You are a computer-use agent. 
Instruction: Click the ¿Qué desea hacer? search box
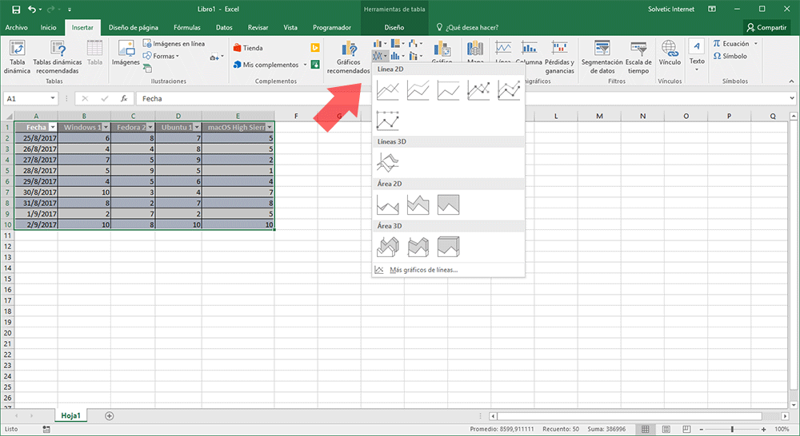(467, 27)
